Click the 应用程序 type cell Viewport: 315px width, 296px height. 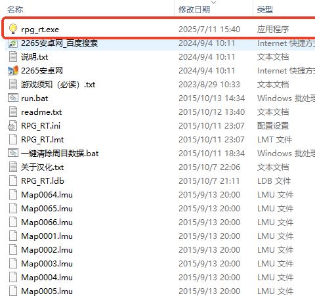click(x=273, y=30)
